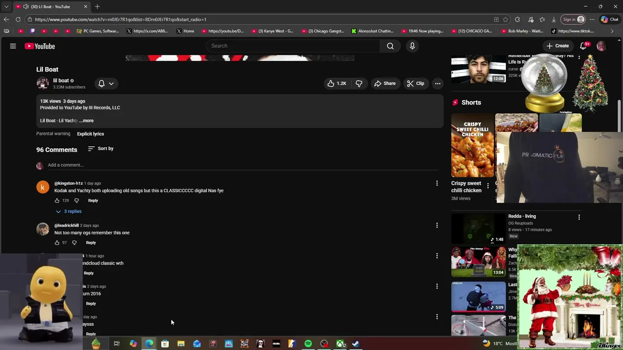Open the (12) CHICAGO GA... bookmark
Viewport: 623px width, 350px height.
[472, 31]
